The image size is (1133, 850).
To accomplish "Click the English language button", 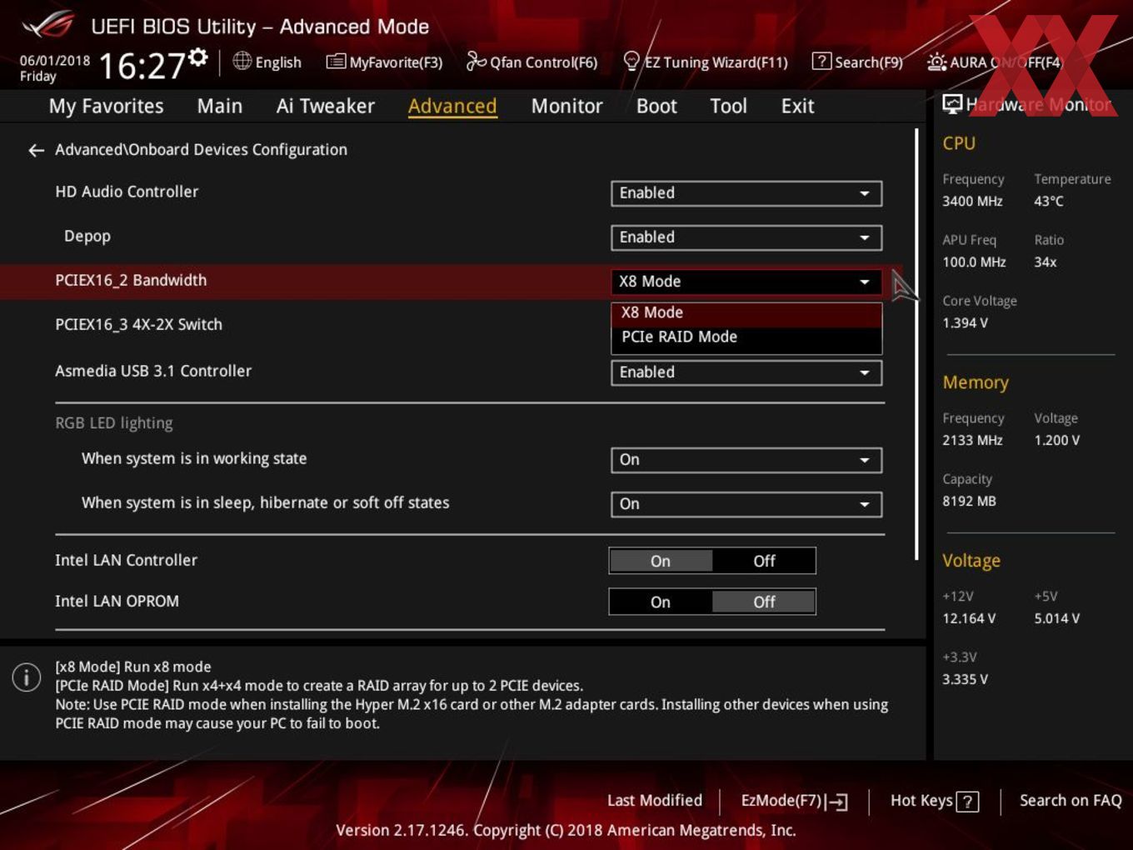I will pos(278,62).
